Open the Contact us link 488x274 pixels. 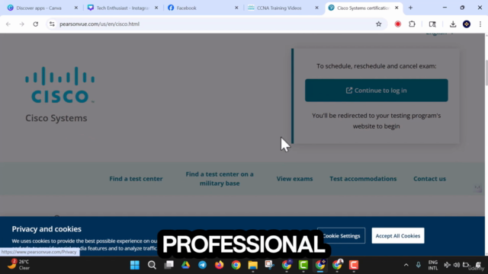pos(429,179)
